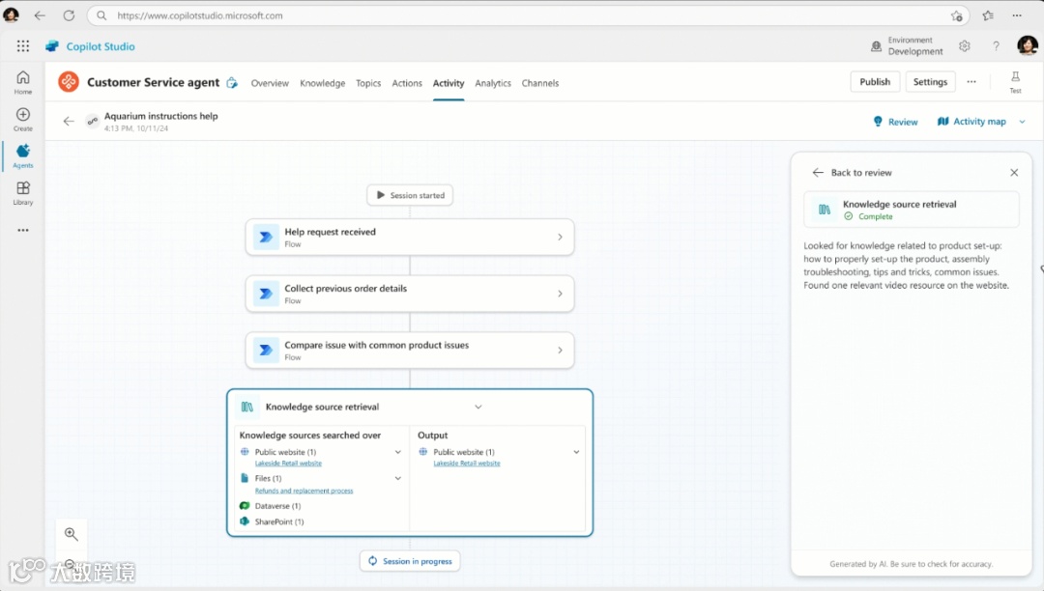Image resolution: width=1044 pixels, height=591 pixels.
Task: Open Create in the left sidebar
Action: tap(22, 120)
